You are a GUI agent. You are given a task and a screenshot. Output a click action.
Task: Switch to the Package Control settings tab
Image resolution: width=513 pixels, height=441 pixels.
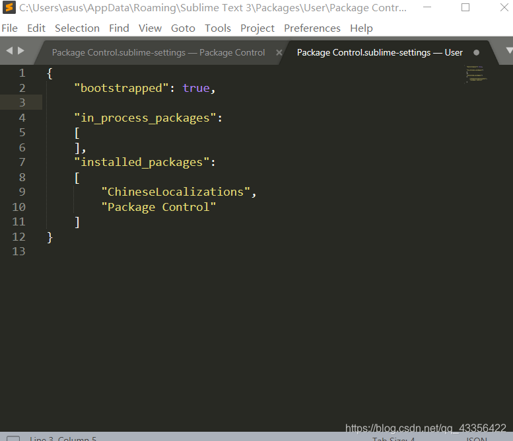tap(158, 52)
